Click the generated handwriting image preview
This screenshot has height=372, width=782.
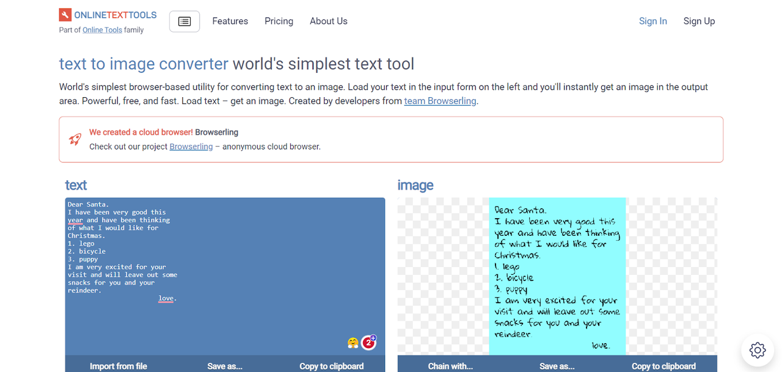click(x=558, y=276)
